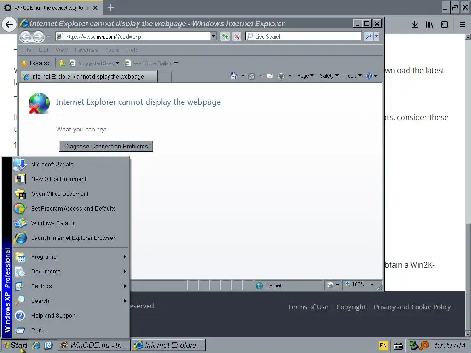Select the 'cannot display the webpage' tab
This screenshot has height=353, width=471.
(x=89, y=77)
